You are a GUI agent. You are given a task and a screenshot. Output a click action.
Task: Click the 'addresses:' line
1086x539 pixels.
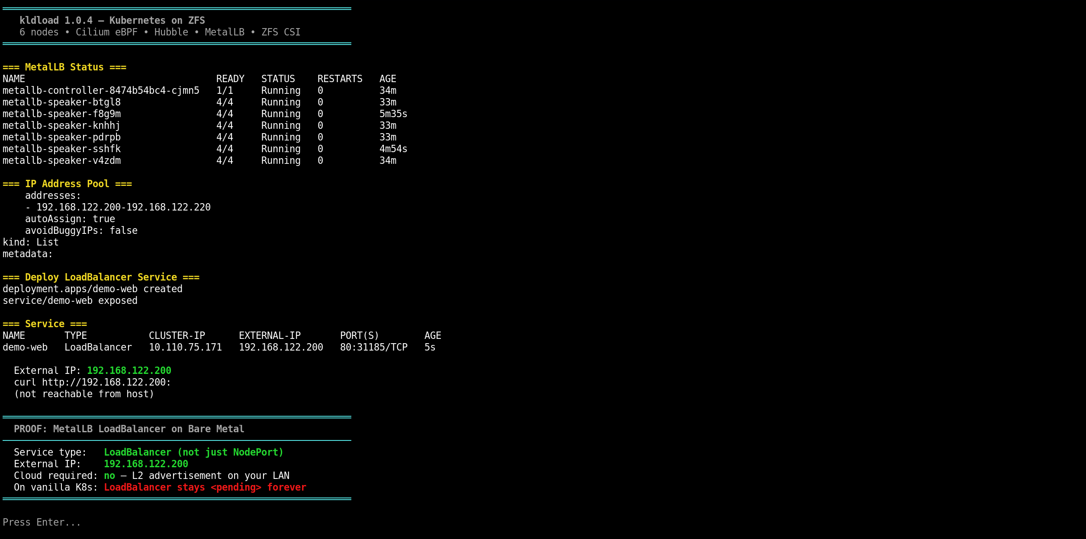53,195
